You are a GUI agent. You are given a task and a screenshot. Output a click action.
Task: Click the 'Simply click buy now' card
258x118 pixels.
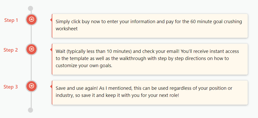pyautogui.click(x=150, y=26)
